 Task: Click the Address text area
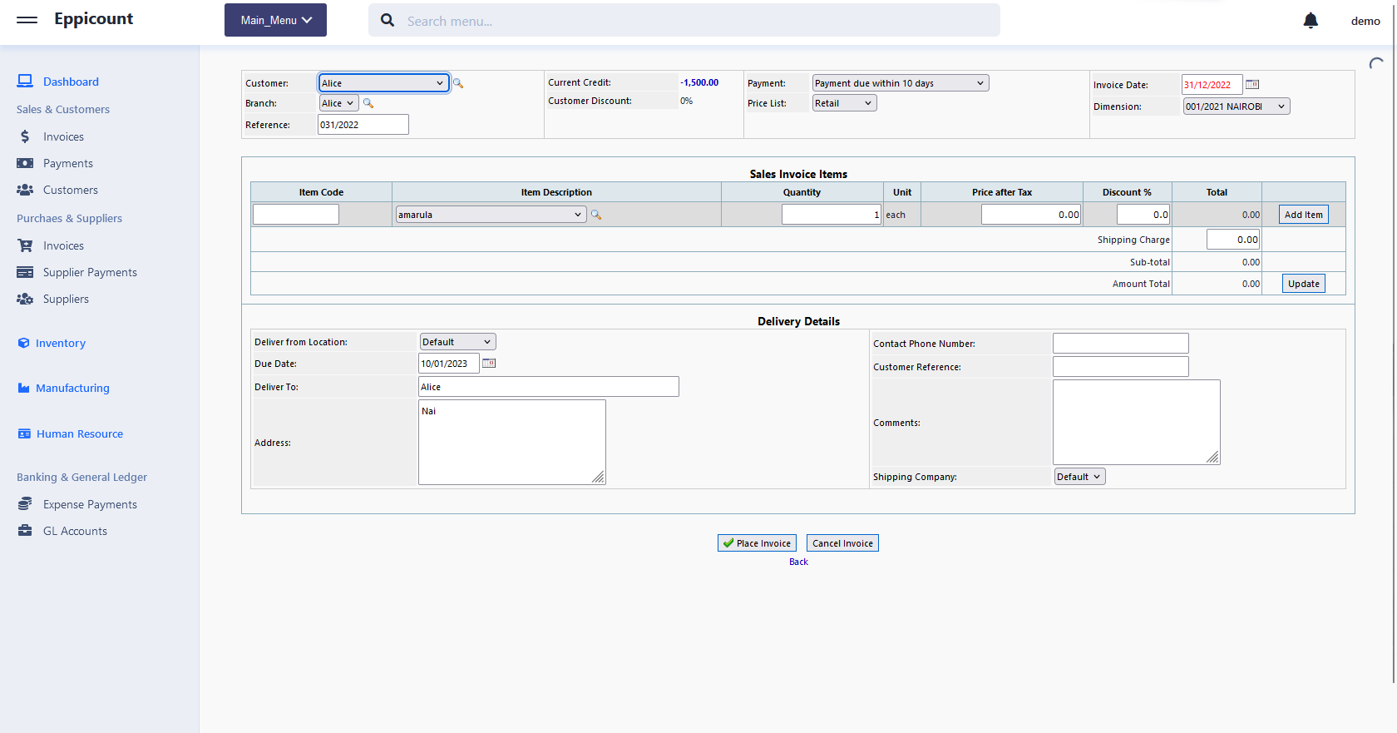tap(512, 442)
